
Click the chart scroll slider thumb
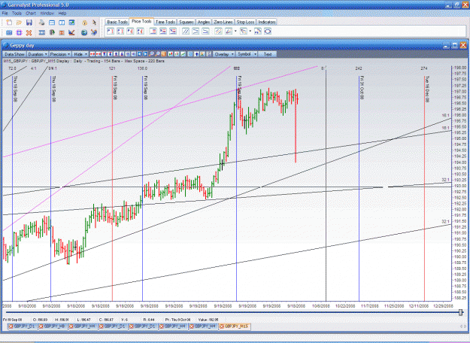pyautogui.click(x=461, y=312)
